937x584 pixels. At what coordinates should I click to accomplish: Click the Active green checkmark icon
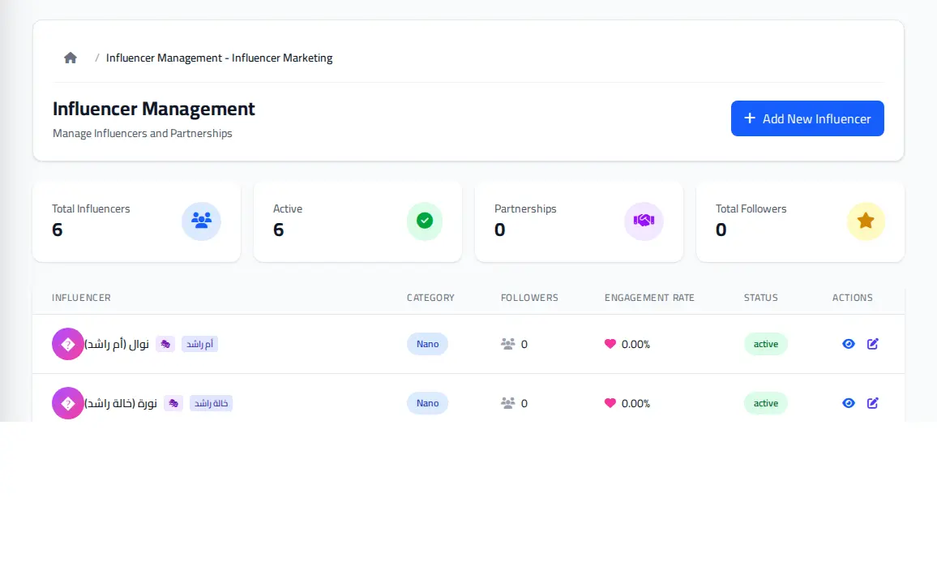point(425,221)
